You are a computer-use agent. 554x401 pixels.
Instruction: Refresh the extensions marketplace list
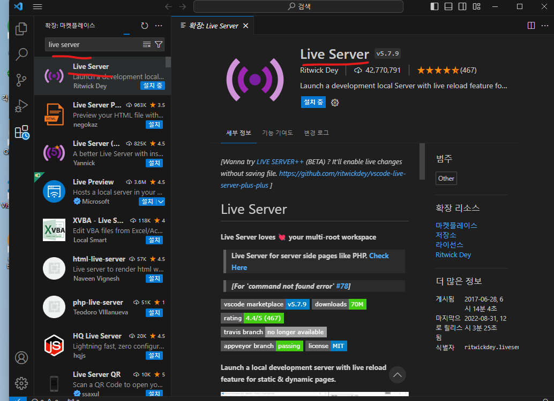145,25
